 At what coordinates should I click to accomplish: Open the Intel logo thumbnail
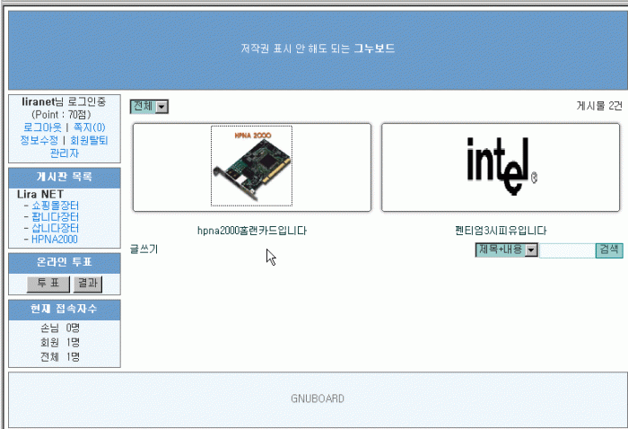[501, 166]
